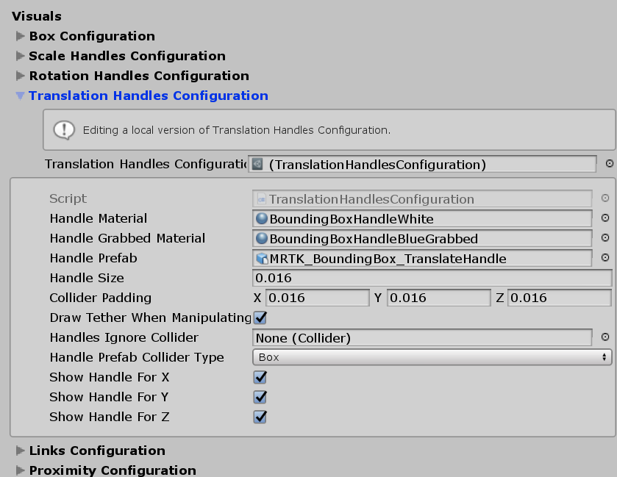Open the Script field object picker
Viewport: 617px width, 477px height.
point(605,198)
